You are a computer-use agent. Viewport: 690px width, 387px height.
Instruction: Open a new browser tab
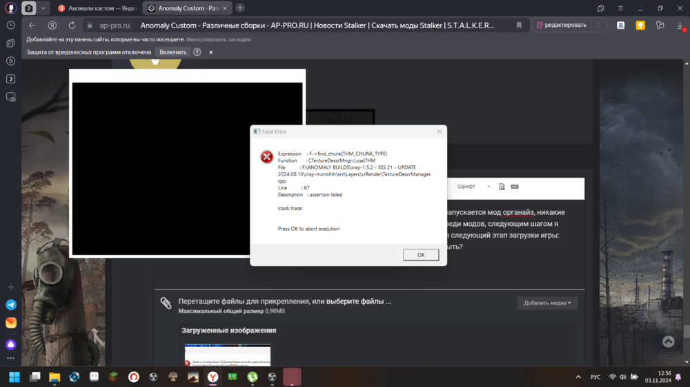coord(240,8)
